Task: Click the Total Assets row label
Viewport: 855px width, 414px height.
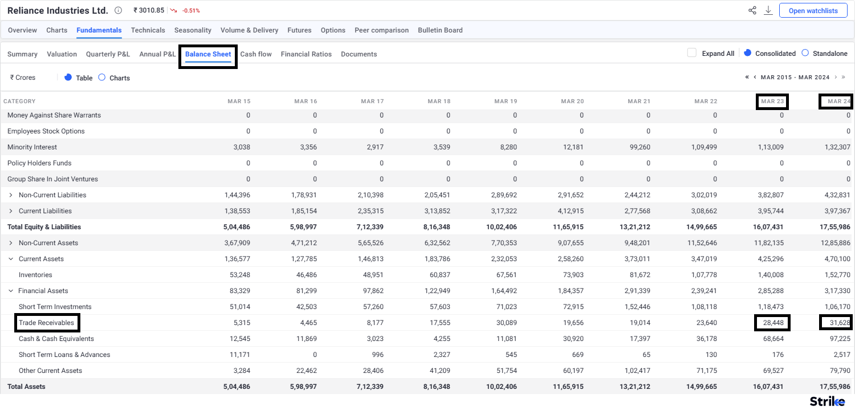Action: pyautogui.click(x=26, y=387)
